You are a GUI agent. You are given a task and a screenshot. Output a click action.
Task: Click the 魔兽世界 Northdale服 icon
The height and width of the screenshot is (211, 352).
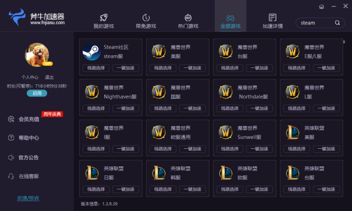(226, 92)
